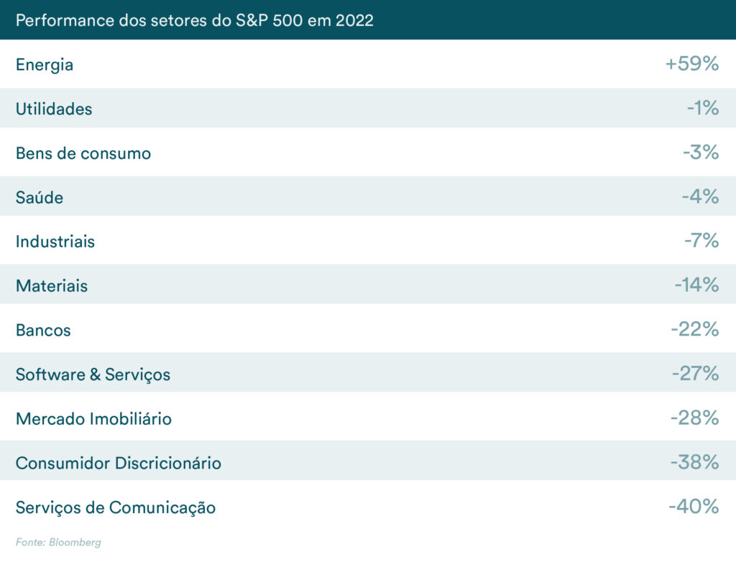Select the Materiais row label
This screenshot has height=562, width=736.
point(52,286)
